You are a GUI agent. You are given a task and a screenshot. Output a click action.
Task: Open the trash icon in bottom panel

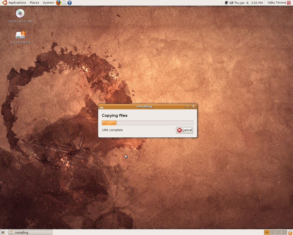tap(290, 232)
